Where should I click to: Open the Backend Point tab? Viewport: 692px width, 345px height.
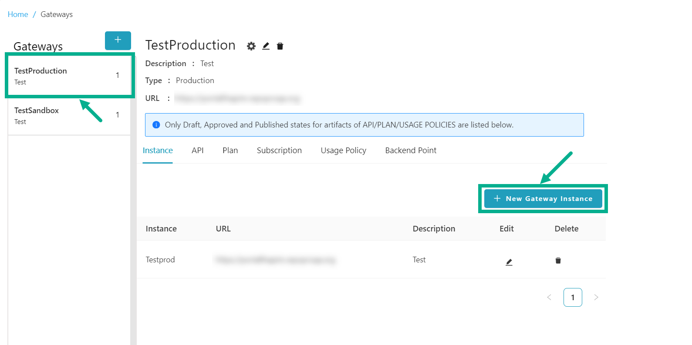point(411,151)
